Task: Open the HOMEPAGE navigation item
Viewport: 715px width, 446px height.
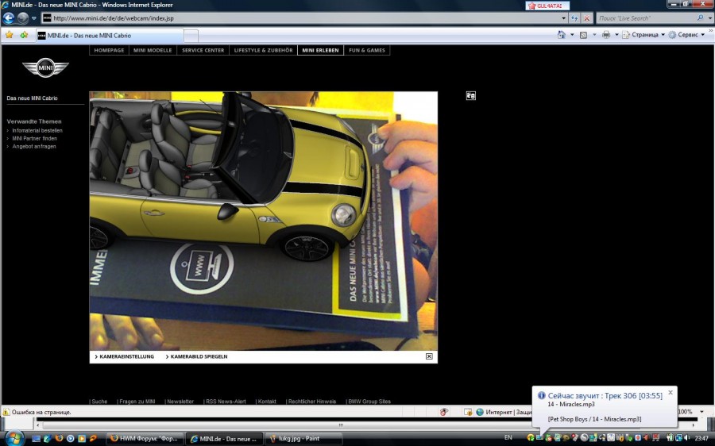Action: tap(109, 51)
